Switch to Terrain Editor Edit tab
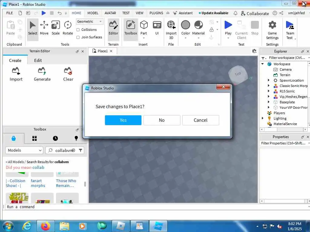 click(x=38, y=60)
